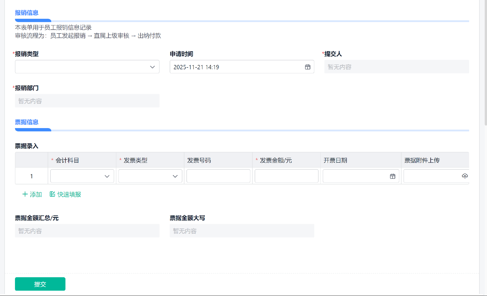
Task: Select the 报销信息 section tab
Action: point(27,13)
